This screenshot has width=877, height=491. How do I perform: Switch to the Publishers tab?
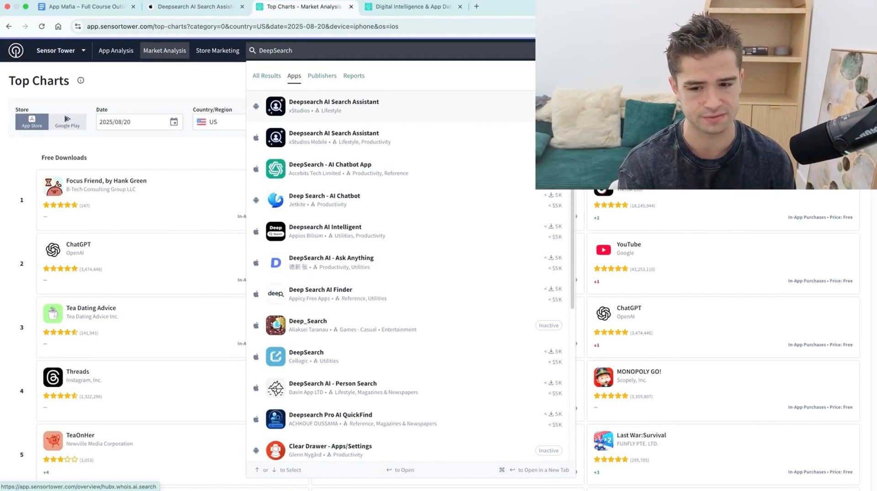pos(322,76)
